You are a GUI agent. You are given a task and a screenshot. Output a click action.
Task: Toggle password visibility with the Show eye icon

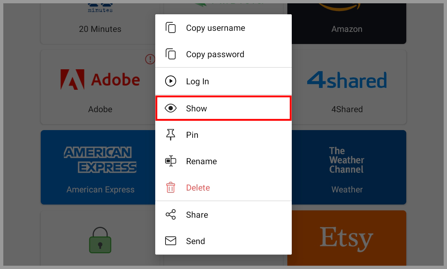pyautogui.click(x=170, y=108)
